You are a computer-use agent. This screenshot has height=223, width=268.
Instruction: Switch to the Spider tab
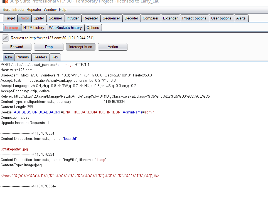click(39, 18)
